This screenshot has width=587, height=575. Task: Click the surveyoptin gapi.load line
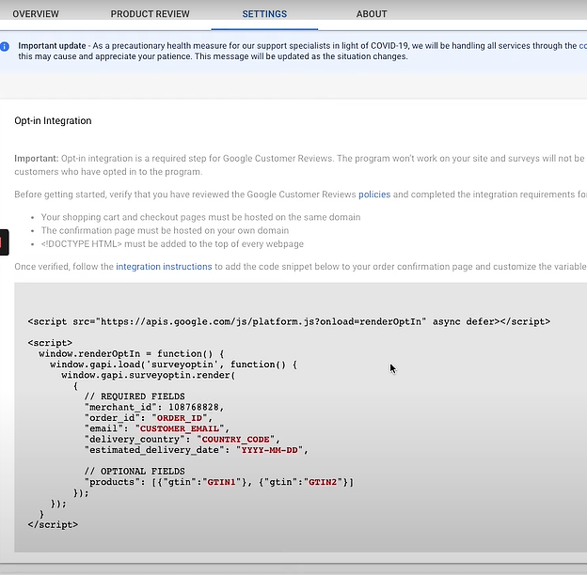pyautogui.click(x=173, y=365)
